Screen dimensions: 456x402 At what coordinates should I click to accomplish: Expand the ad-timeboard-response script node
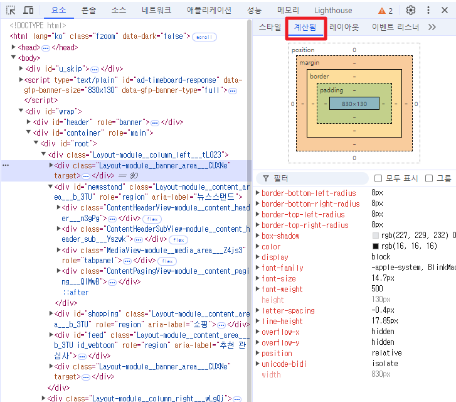tap(21, 80)
